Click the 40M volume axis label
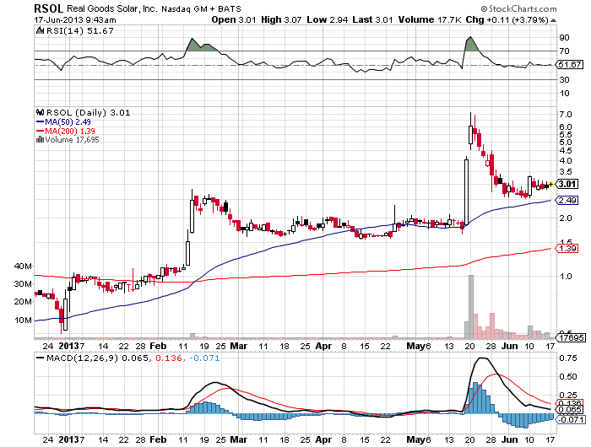This screenshot has width=591, height=447. [23, 267]
